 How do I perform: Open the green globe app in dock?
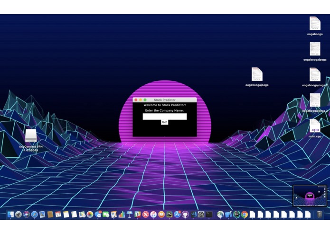pos(220,214)
